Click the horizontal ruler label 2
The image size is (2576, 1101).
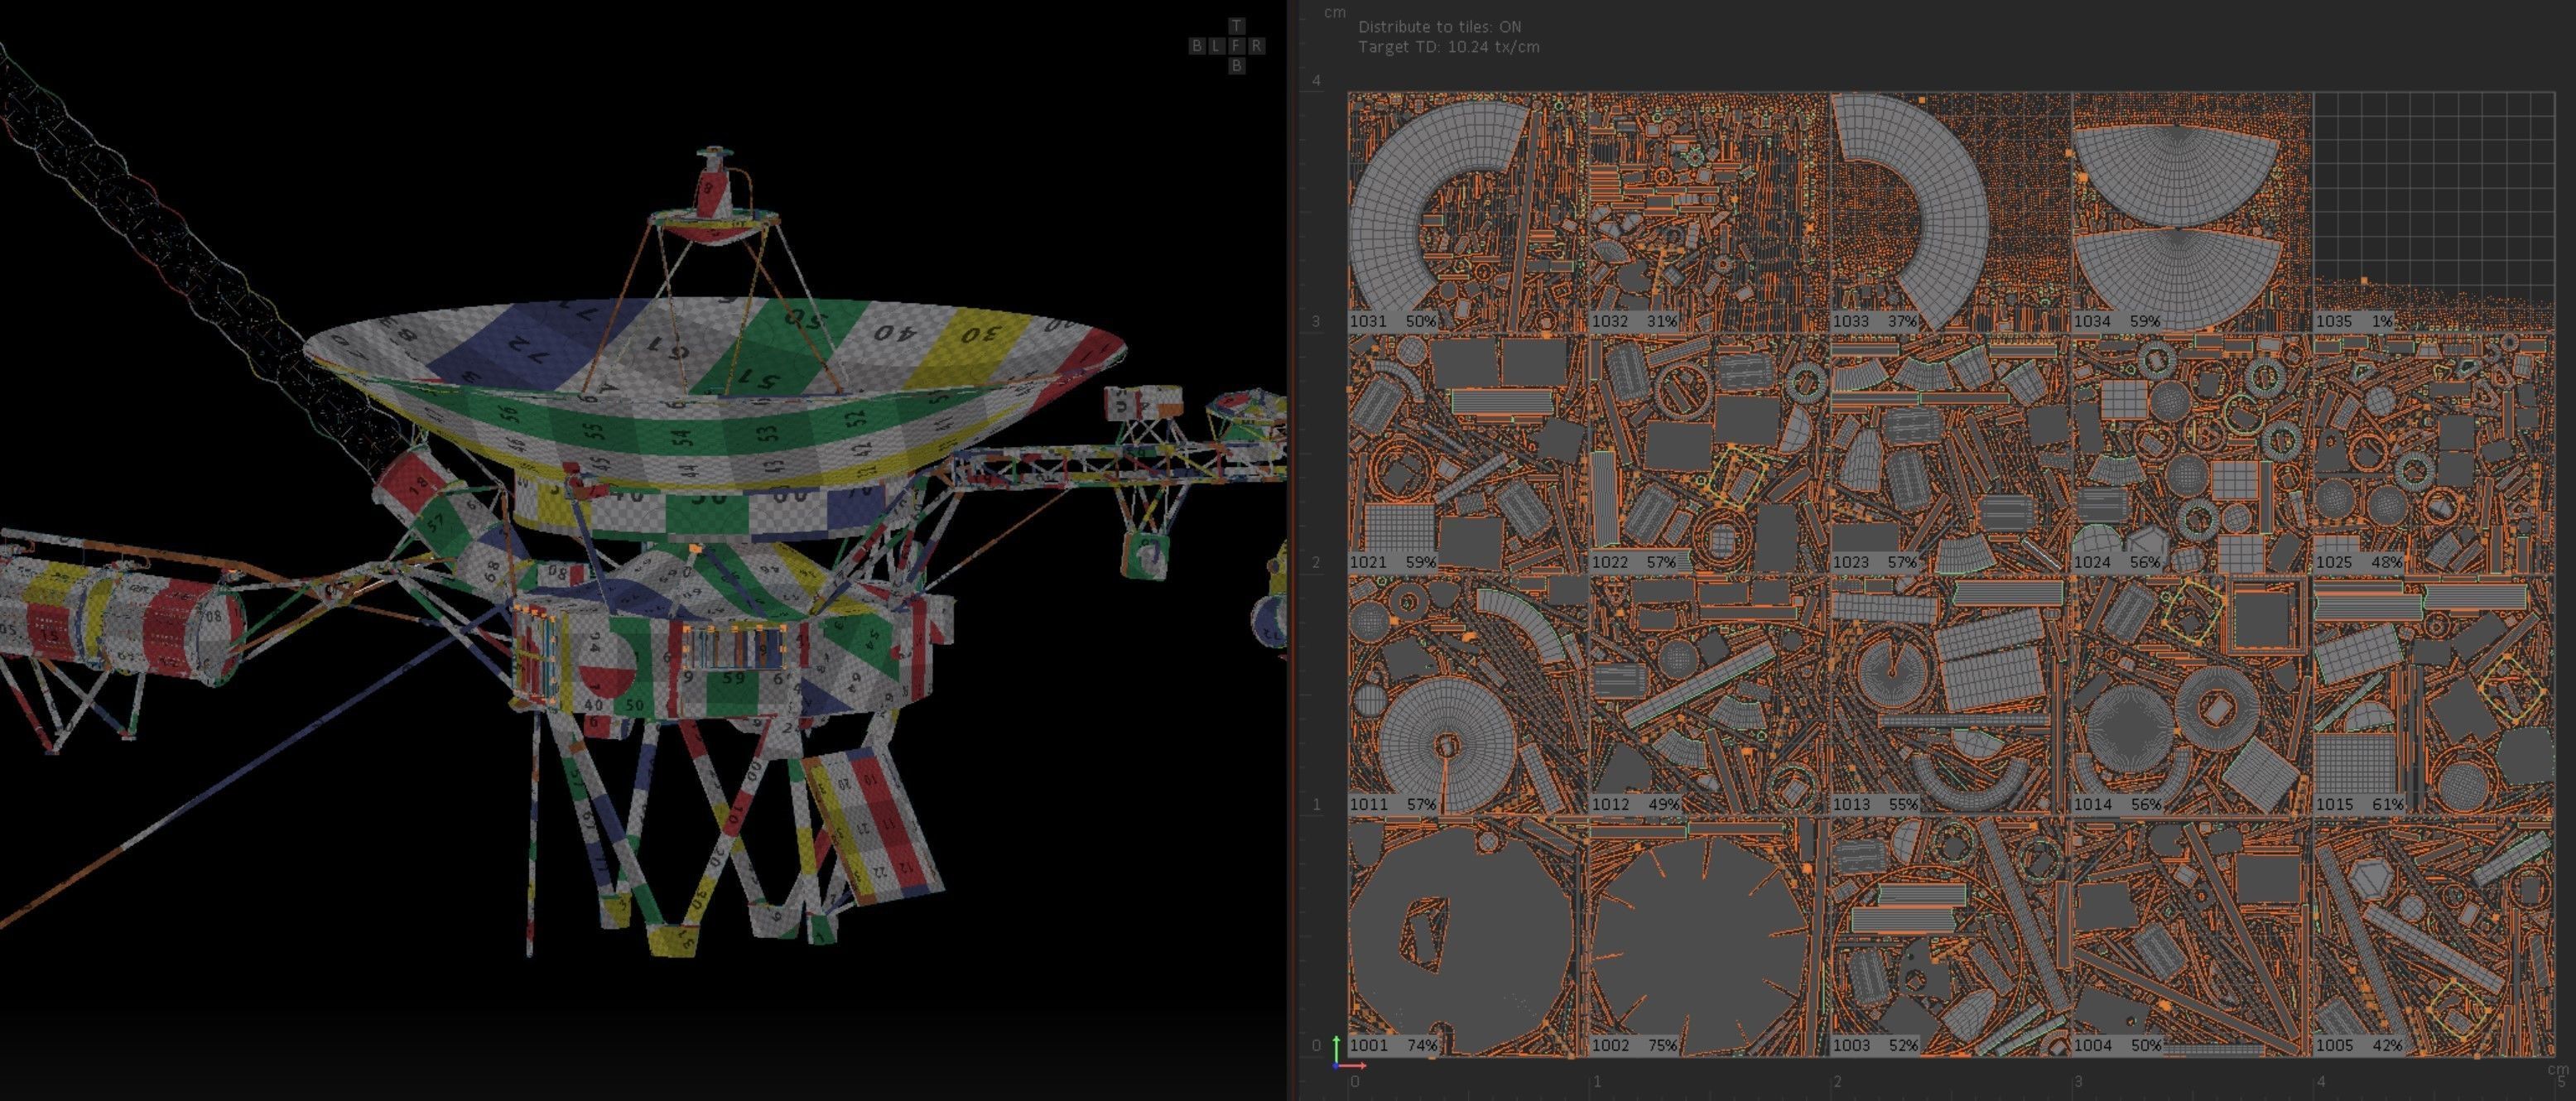(x=1837, y=1081)
